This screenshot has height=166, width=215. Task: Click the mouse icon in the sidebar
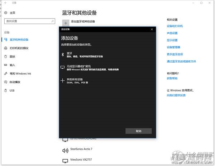(x=6, y=57)
